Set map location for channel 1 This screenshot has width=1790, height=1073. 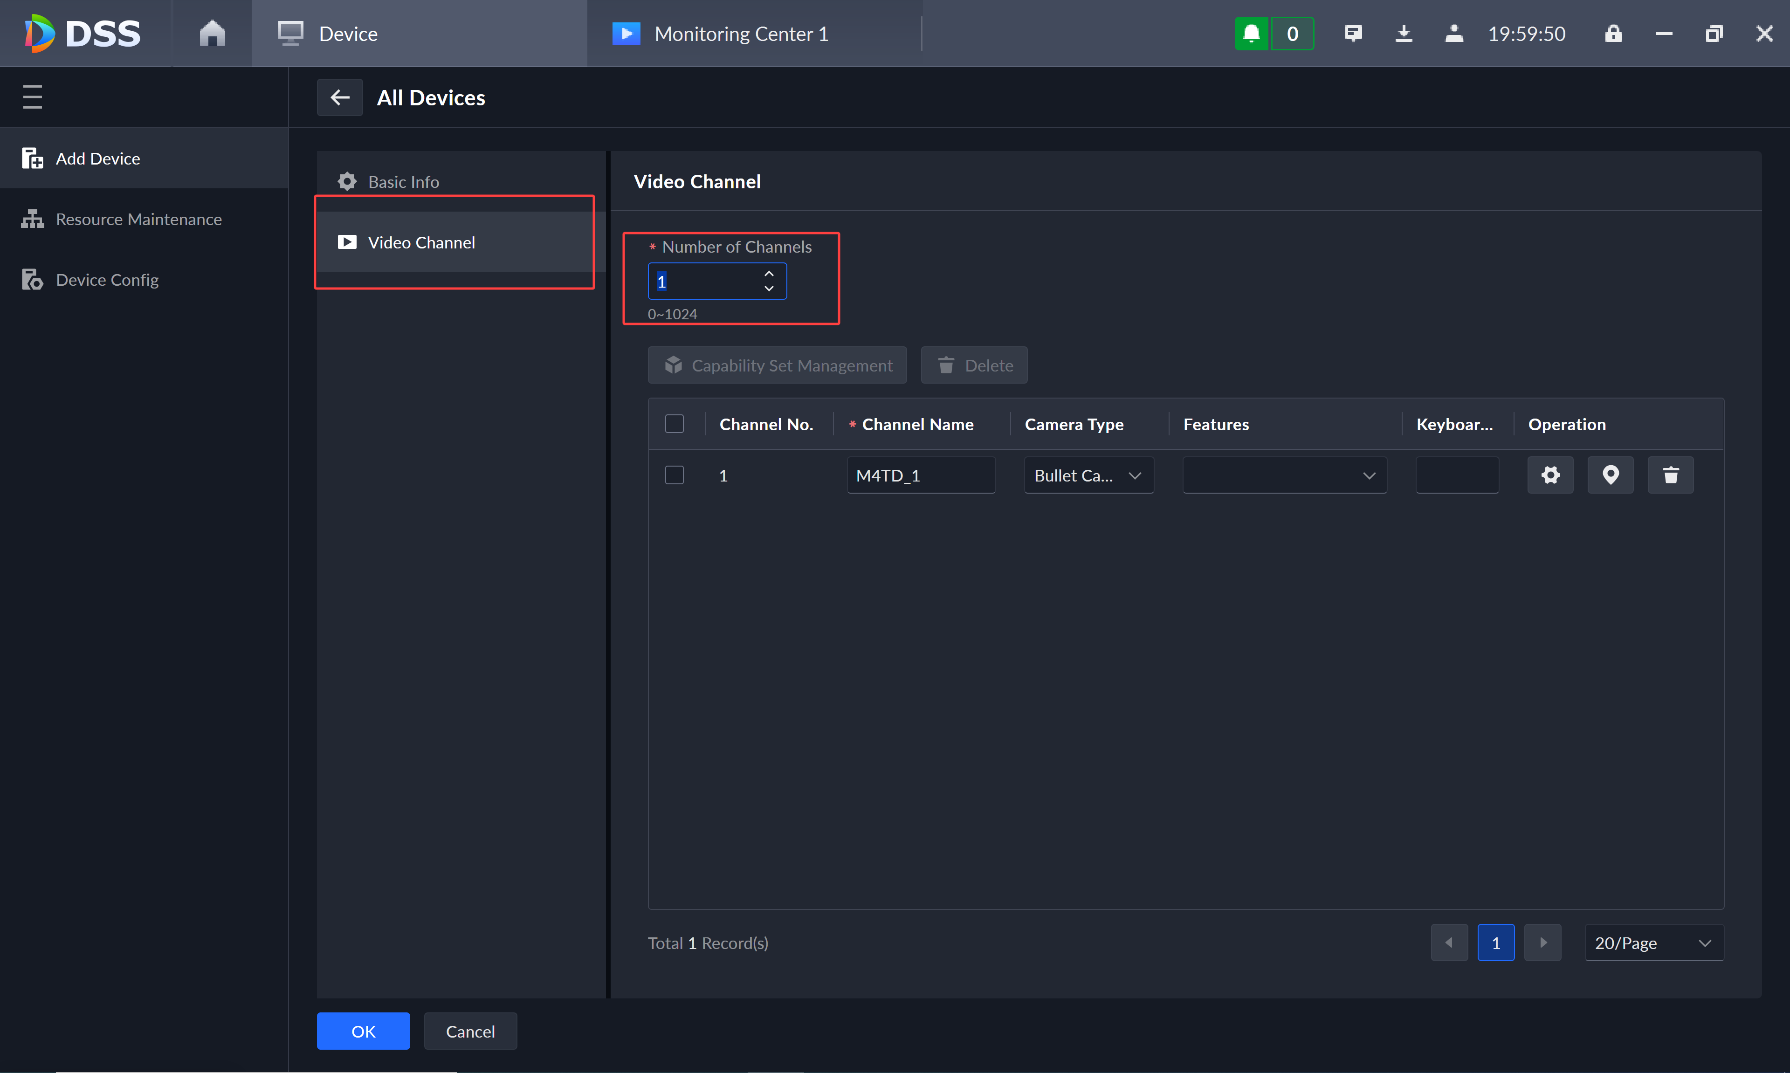pos(1611,475)
